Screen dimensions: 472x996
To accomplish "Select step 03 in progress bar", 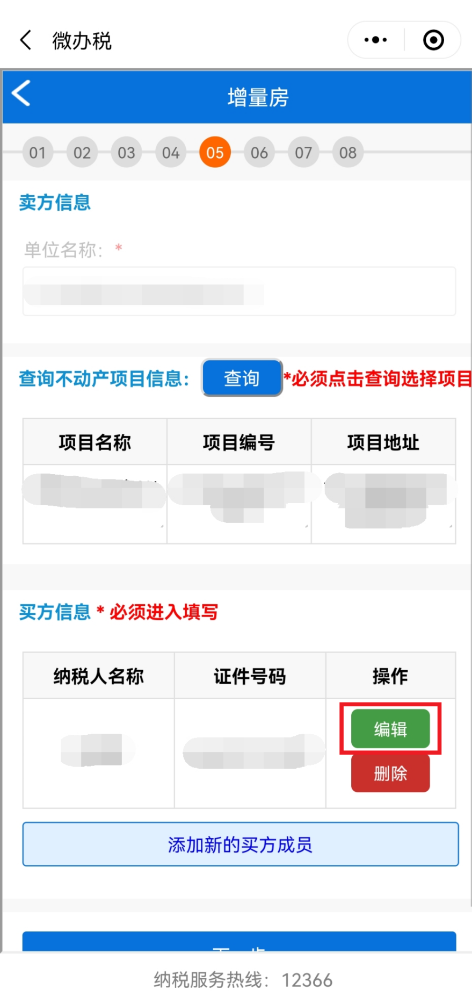I will coord(126,153).
